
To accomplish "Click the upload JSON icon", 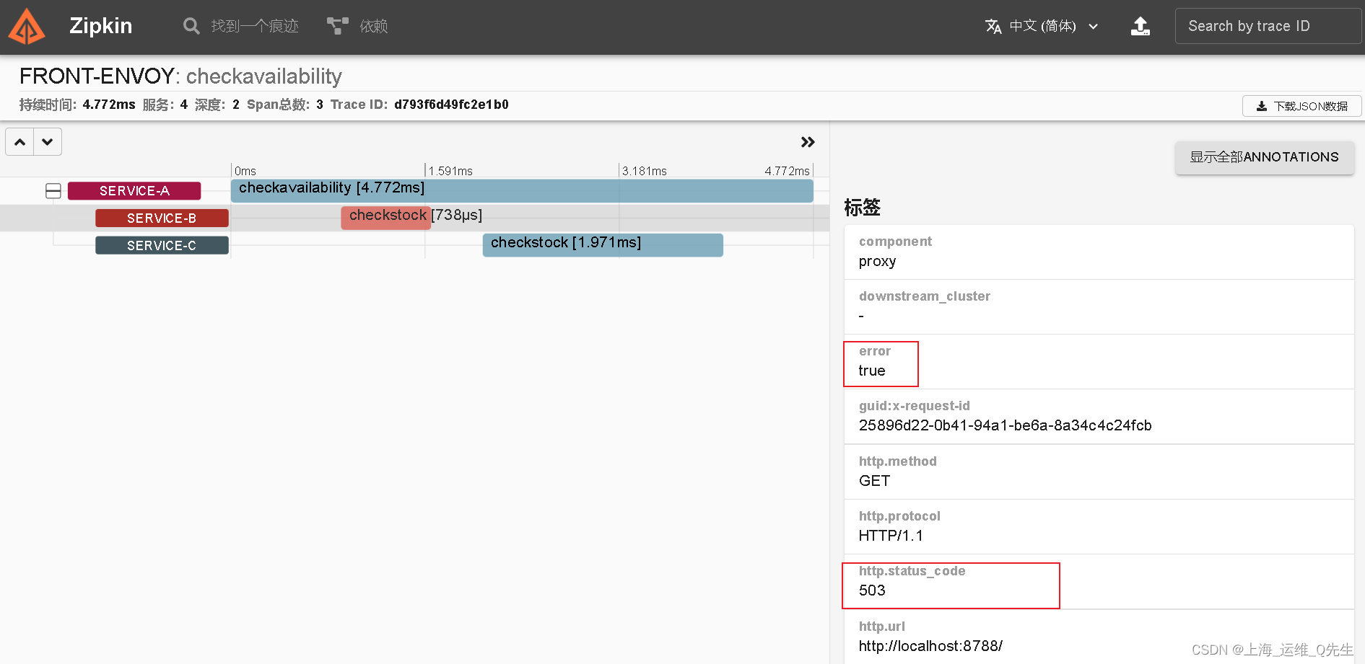I will point(1141,26).
